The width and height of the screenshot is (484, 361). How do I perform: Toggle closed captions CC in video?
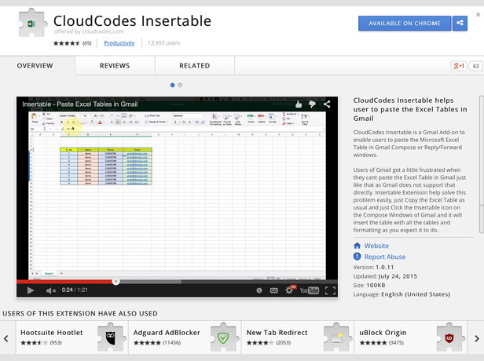pos(273,290)
